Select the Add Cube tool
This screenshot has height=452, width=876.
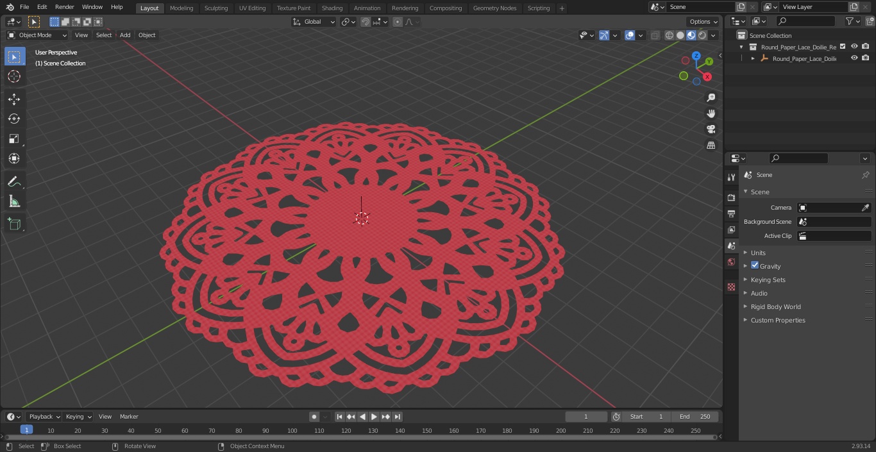(x=14, y=224)
